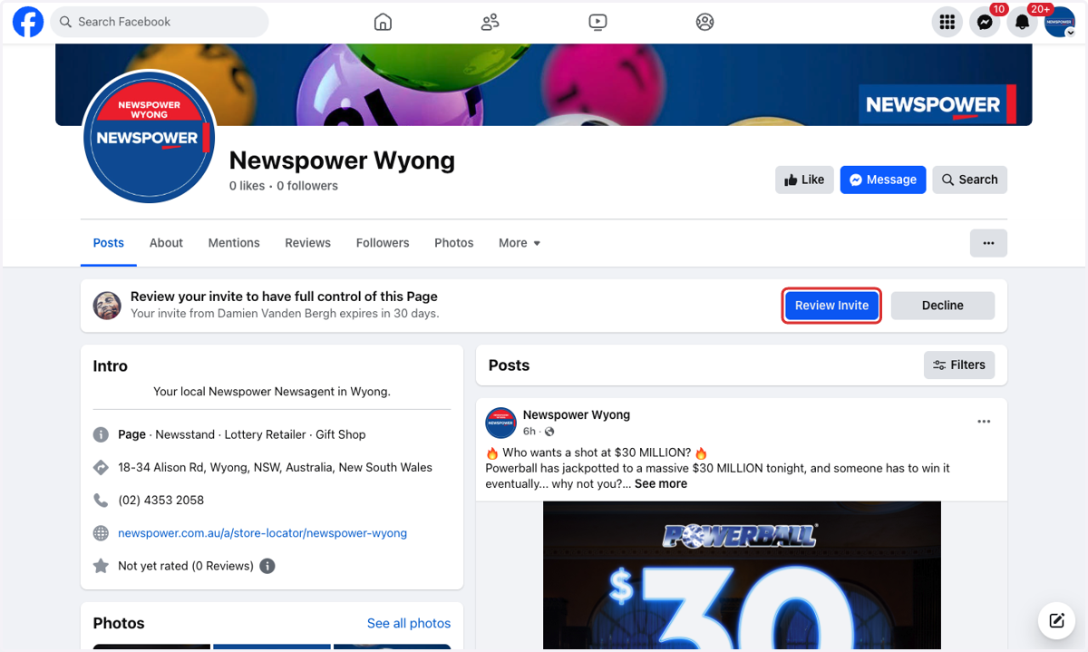Open the Messenger icon with 10 badge
Screen dimensions: 1088x652
tap(985, 23)
